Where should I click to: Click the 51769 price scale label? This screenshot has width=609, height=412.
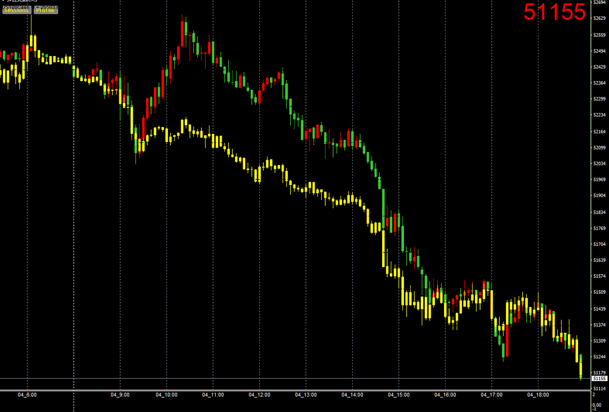[599, 229]
